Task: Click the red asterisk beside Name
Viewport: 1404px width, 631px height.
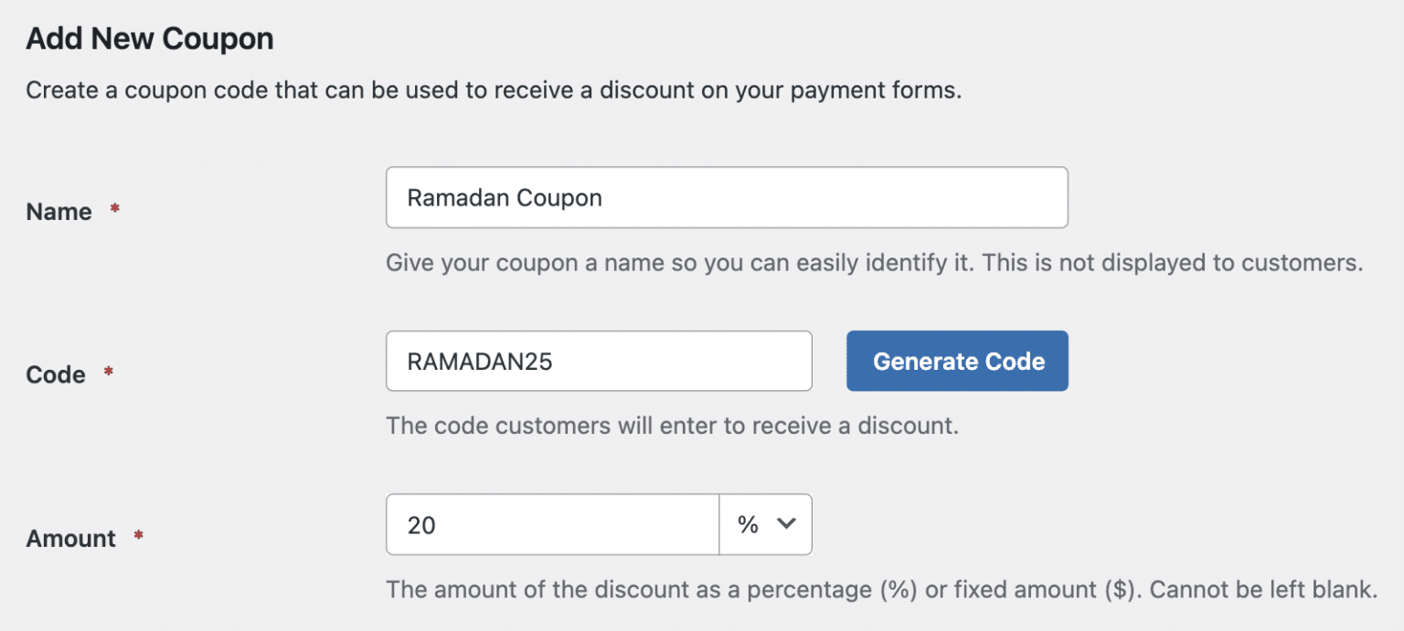Action: (113, 206)
